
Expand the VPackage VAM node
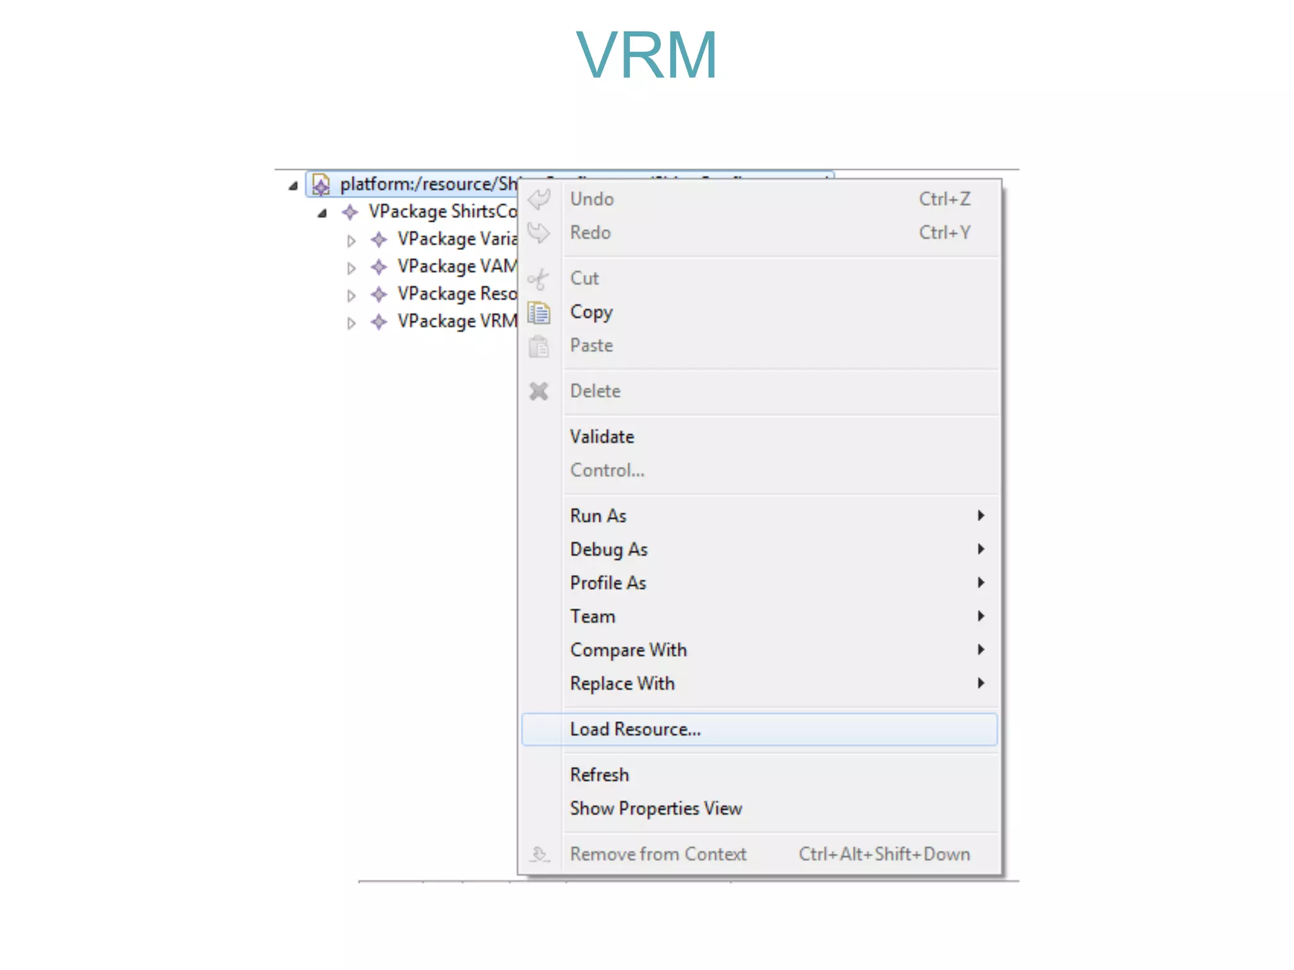[351, 268]
